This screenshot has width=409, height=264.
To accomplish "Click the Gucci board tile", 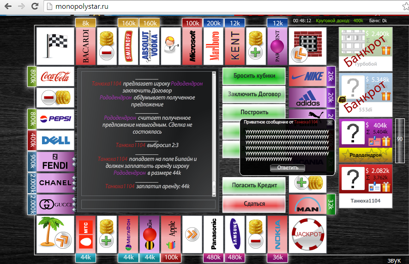I will [x=55, y=204].
